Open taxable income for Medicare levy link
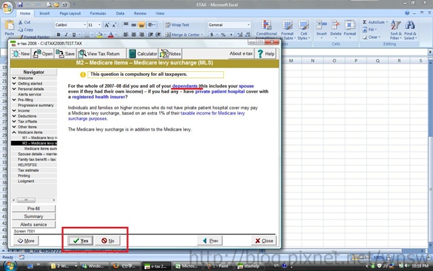This screenshot has height=271, width=433. pos(212,113)
